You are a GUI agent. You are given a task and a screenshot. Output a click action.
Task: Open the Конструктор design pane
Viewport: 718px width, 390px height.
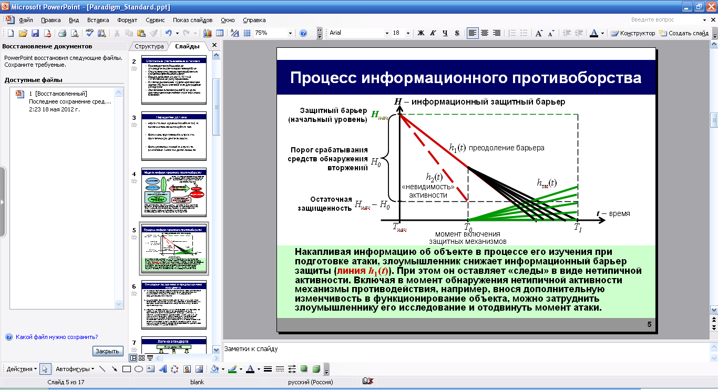(633, 33)
